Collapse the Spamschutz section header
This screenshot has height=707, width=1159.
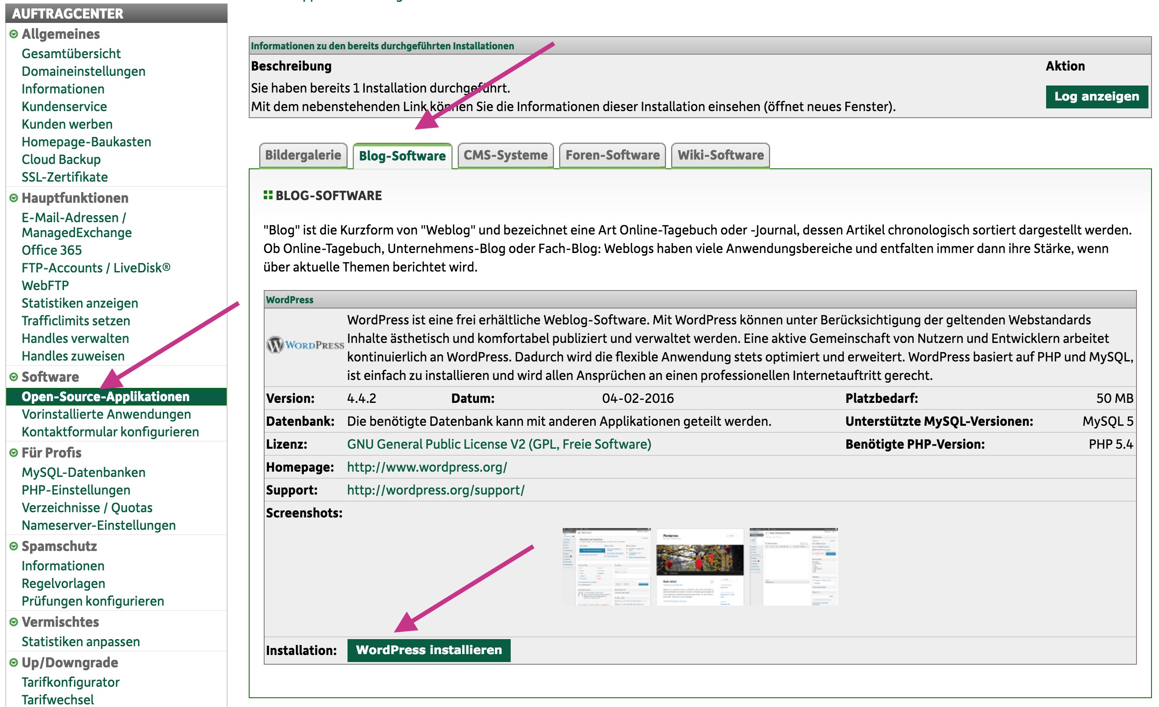[59, 546]
